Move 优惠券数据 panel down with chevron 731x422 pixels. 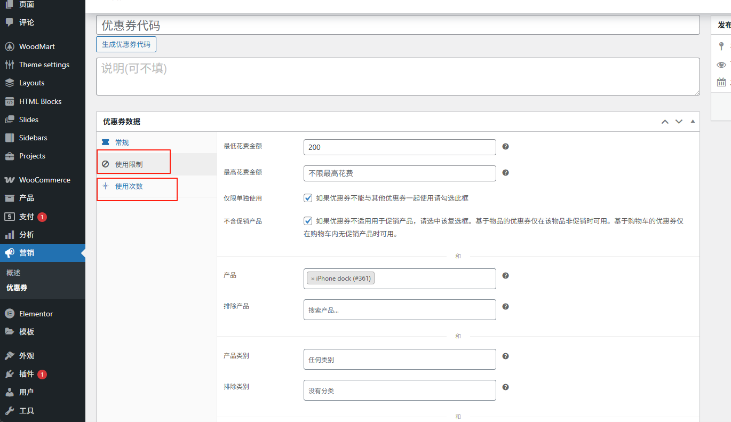pos(679,122)
